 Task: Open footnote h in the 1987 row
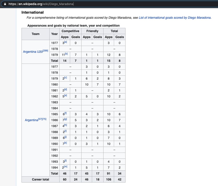point(66,125)
